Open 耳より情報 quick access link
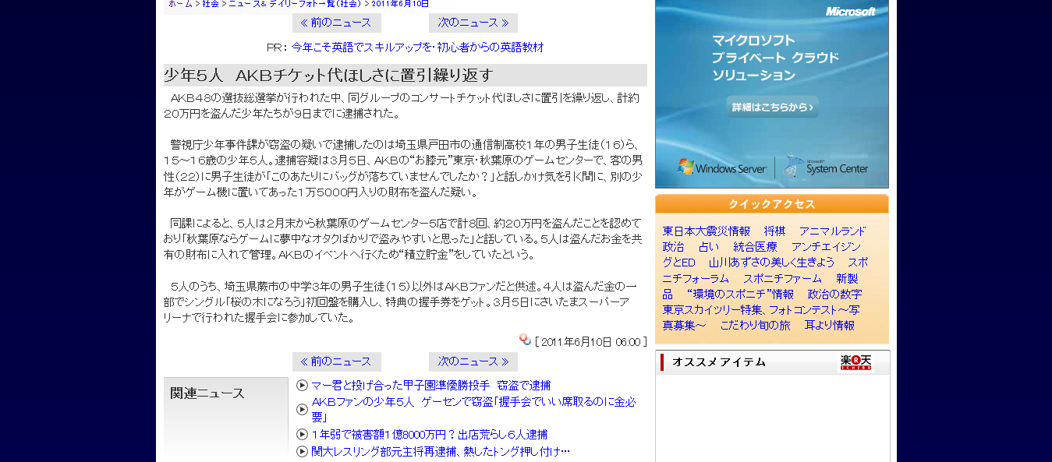This screenshot has height=462, width=1052. click(x=830, y=325)
